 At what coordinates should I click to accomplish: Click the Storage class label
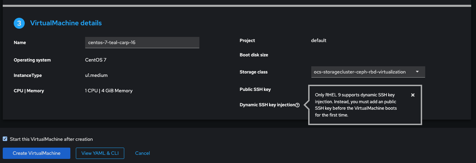coord(253,72)
